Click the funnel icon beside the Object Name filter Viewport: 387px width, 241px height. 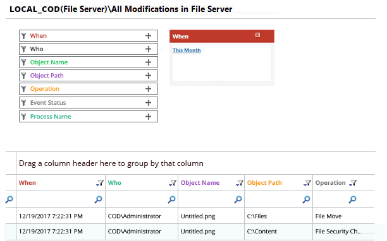tap(23, 62)
